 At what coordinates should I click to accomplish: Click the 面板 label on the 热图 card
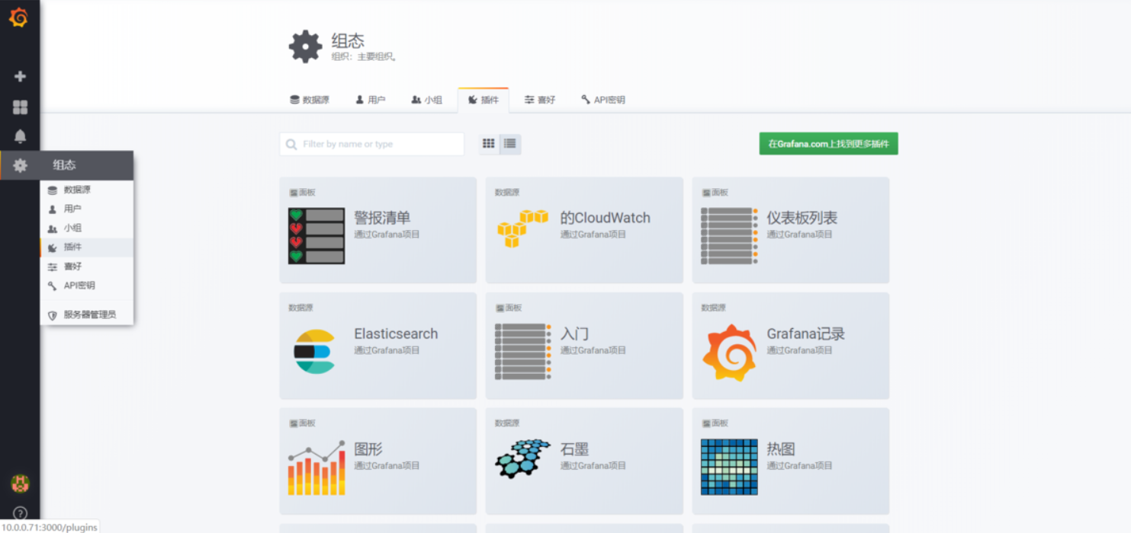pos(719,423)
